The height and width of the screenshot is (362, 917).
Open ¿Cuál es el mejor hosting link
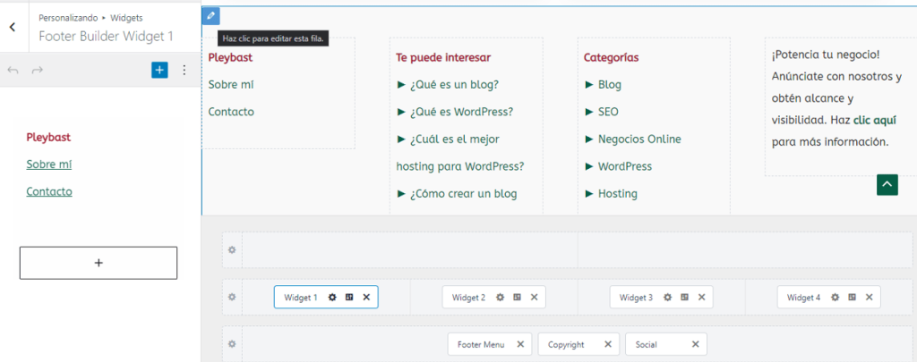(460, 152)
